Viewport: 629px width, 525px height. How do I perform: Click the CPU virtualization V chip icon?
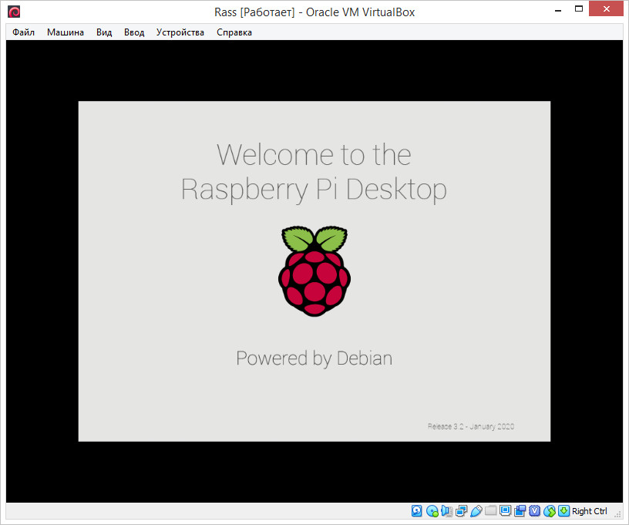tap(534, 510)
